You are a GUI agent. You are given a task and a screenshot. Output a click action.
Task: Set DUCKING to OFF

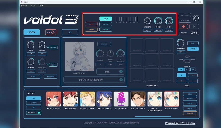point(181,69)
